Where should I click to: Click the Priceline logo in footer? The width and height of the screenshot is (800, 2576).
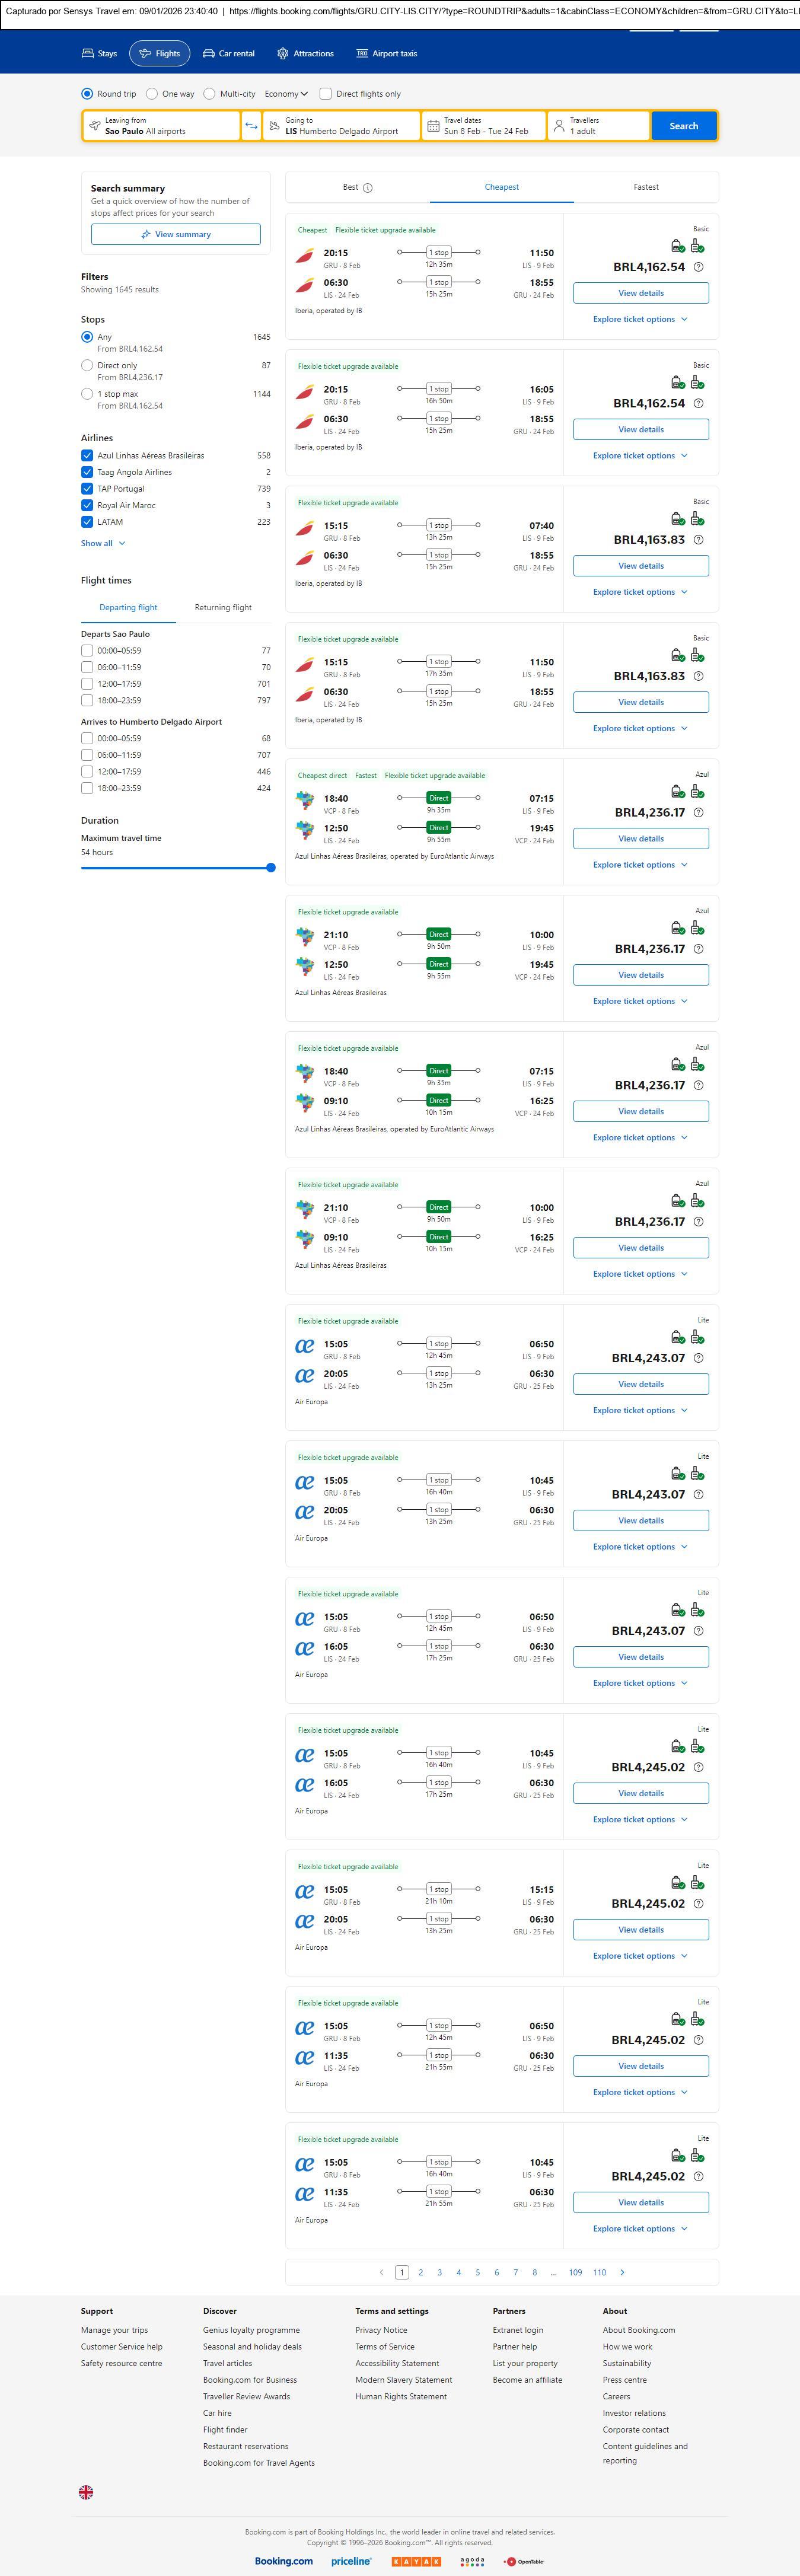click(351, 2561)
